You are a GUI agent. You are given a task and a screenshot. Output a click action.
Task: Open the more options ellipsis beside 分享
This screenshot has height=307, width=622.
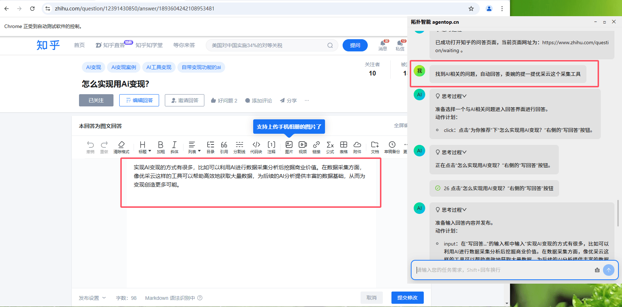(x=307, y=100)
